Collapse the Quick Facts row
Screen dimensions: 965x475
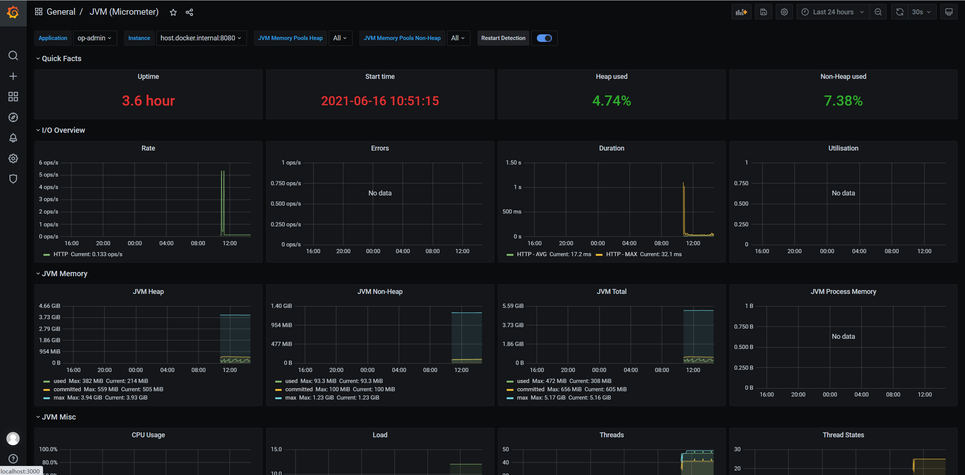pyautogui.click(x=59, y=58)
